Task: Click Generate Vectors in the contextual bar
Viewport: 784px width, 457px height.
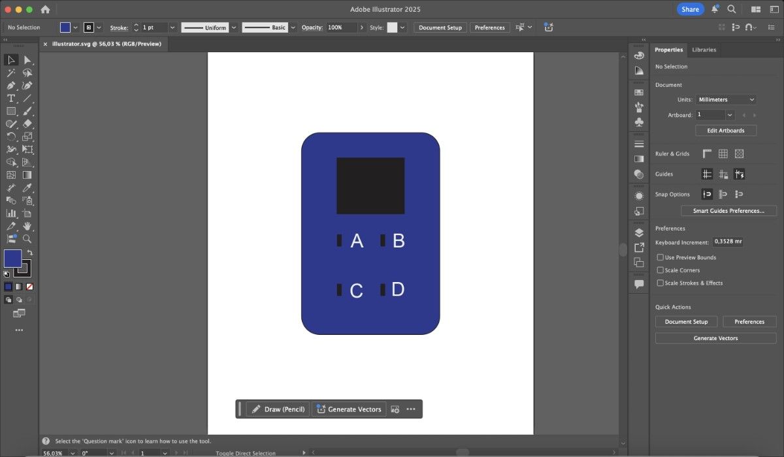Action: click(348, 409)
